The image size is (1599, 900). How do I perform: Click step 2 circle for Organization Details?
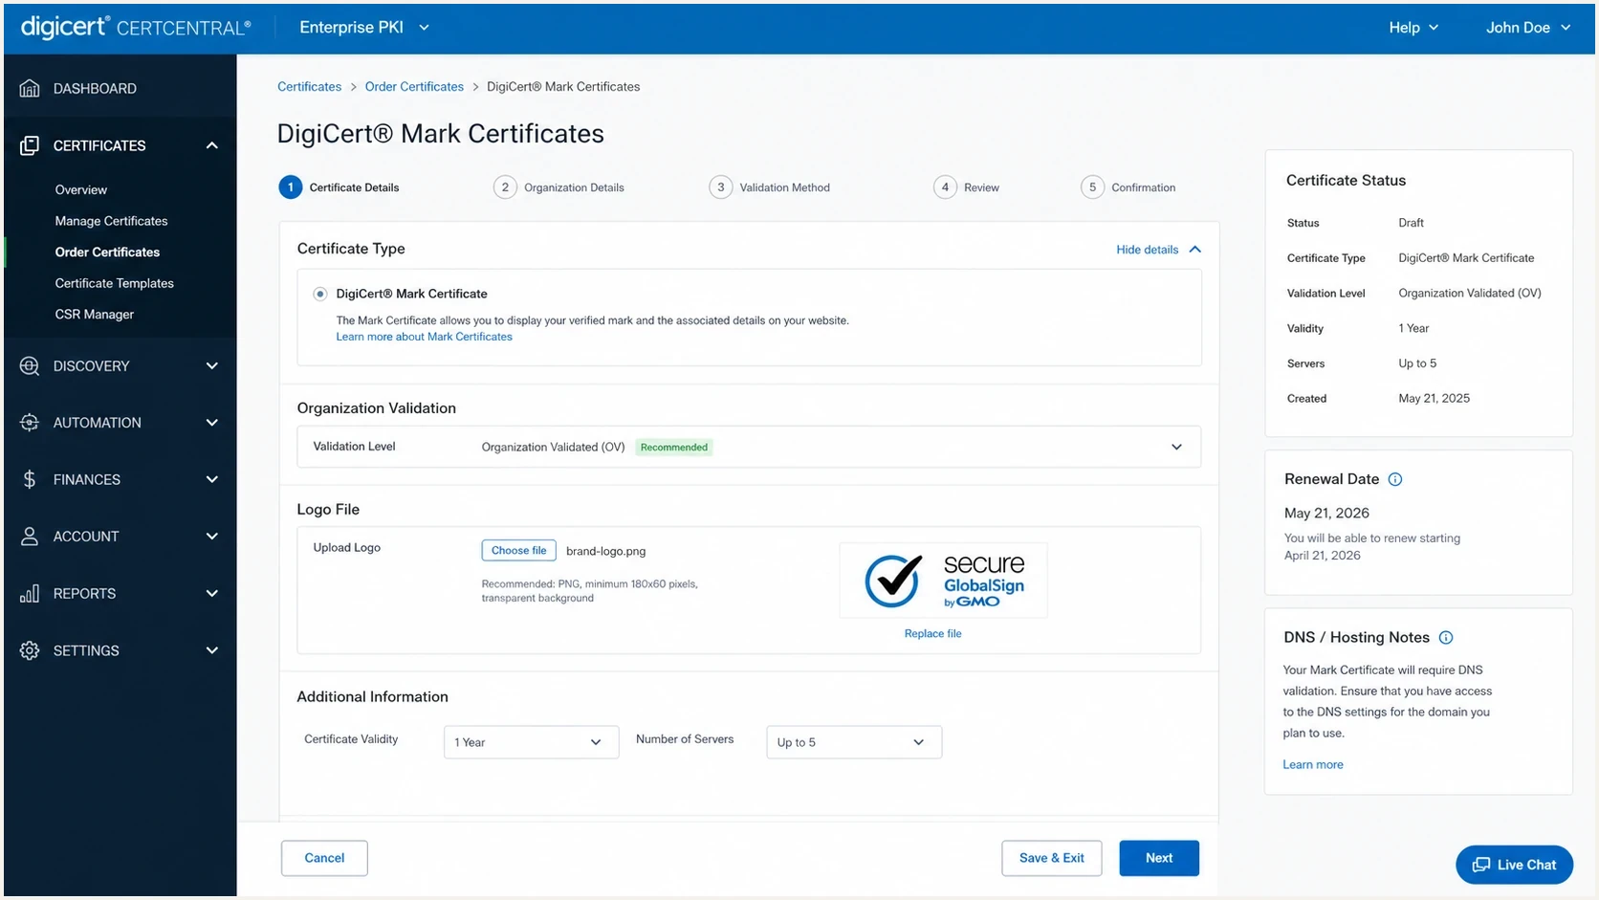(505, 187)
